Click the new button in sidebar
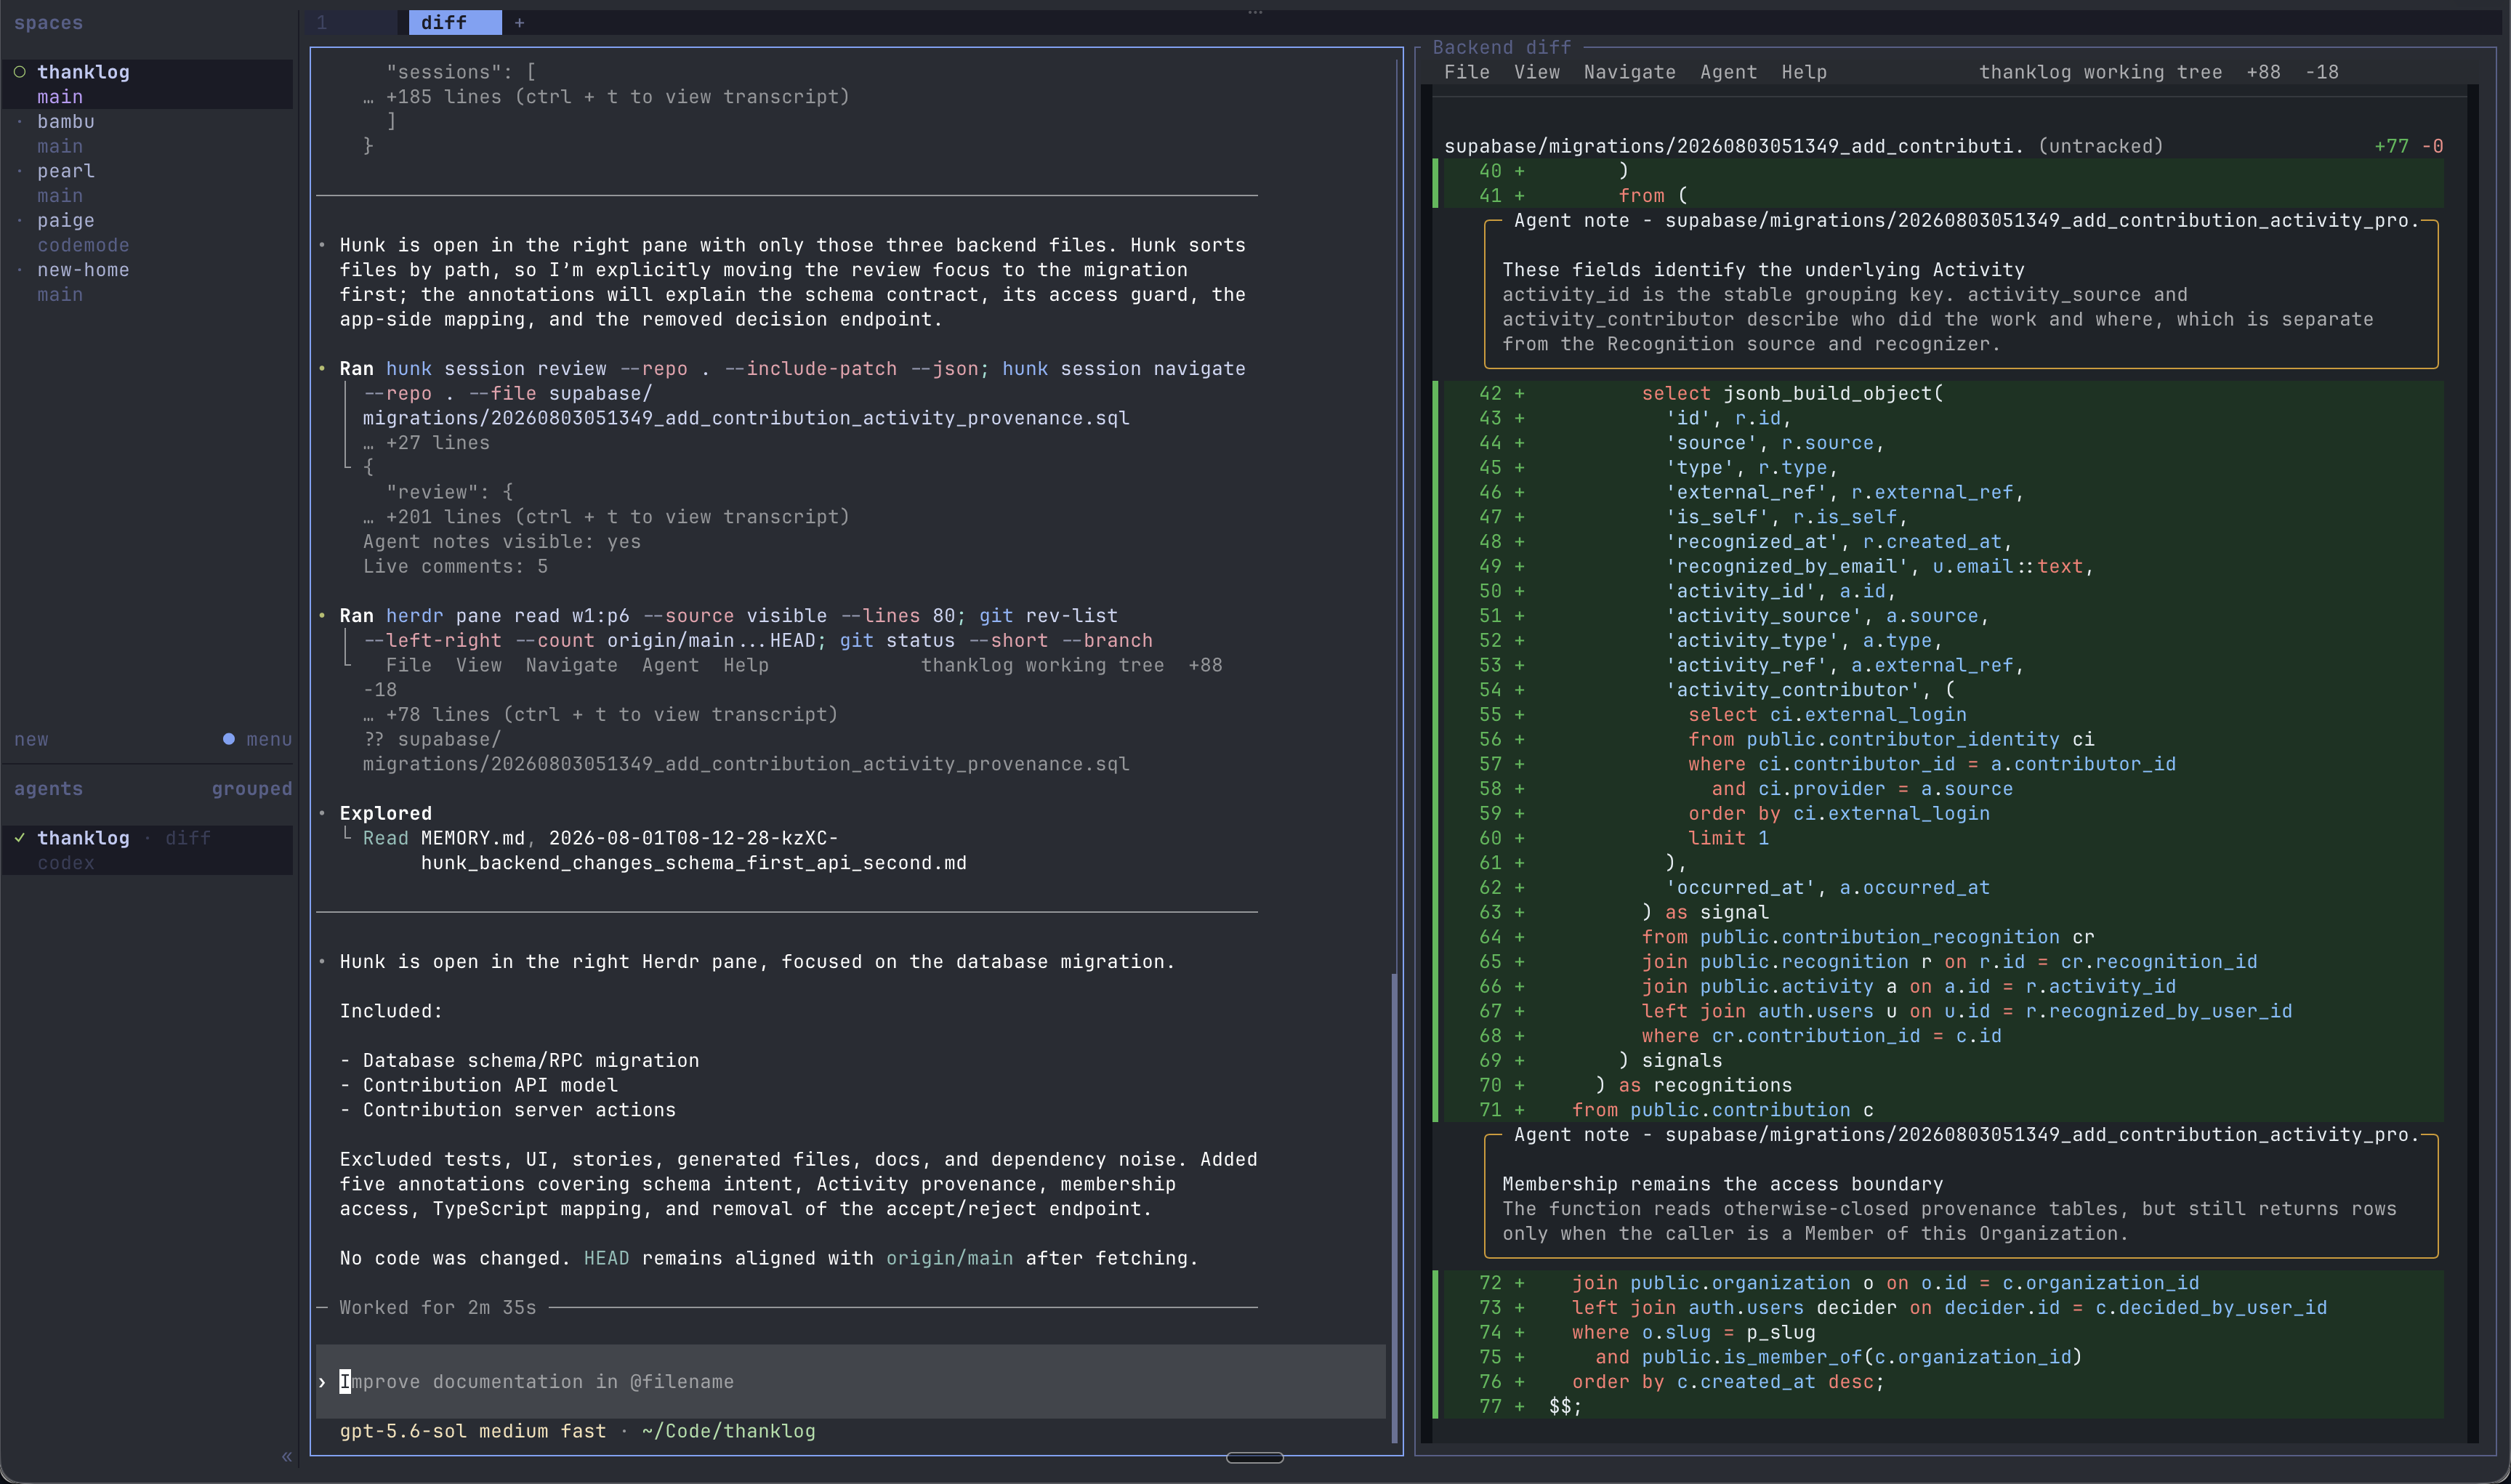 [x=31, y=739]
